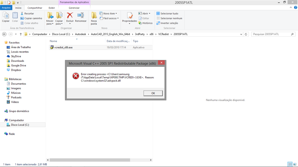The width and height of the screenshot is (298, 167).
Task: Open the Novo item dropdown
Action: pos(108,13)
